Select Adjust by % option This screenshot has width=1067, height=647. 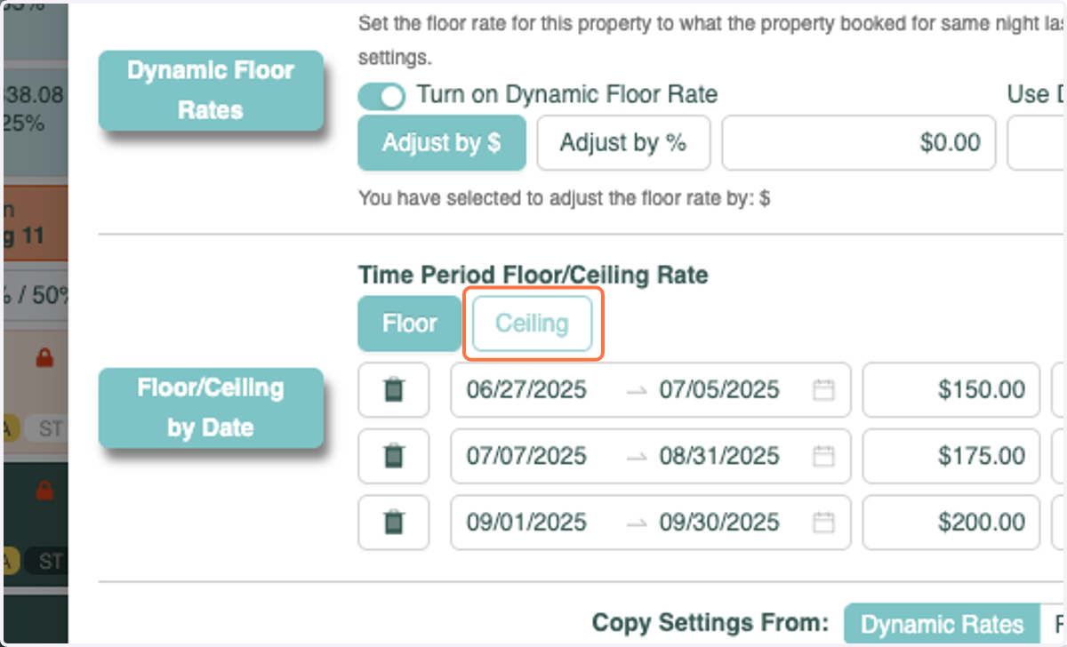click(623, 142)
